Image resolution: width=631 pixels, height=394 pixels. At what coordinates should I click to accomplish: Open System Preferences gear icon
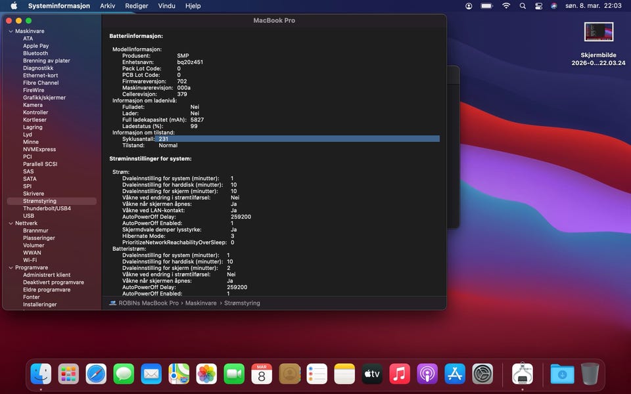pyautogui.click(x=482, y=374)
